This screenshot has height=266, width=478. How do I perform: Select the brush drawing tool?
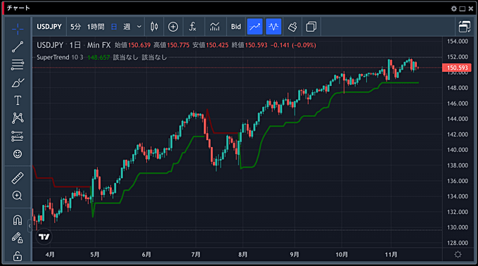(x=18, y=82)
